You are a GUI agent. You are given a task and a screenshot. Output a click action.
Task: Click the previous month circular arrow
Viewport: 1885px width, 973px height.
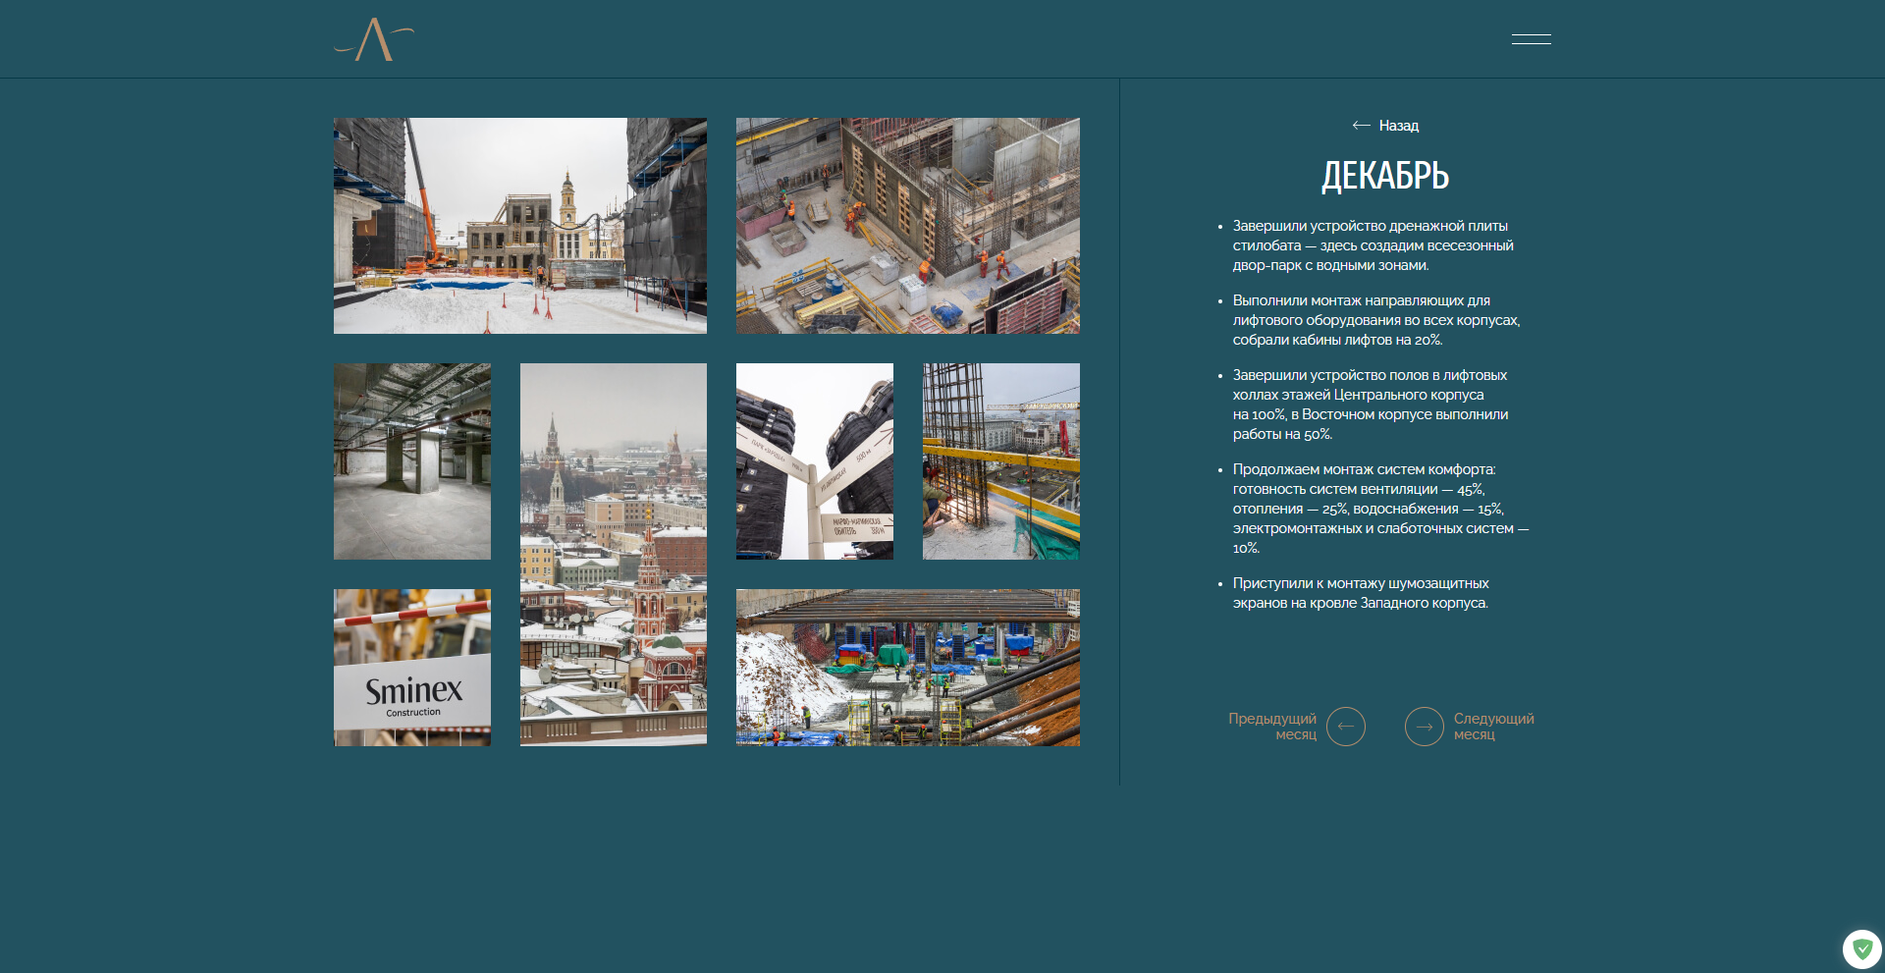tap(1346, 727)
